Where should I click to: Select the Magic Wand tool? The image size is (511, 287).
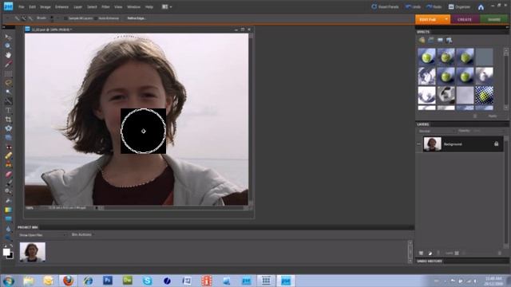tap(8, 92)
